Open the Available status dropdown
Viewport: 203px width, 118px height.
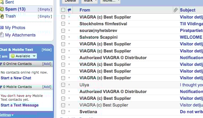click(23, 56)
